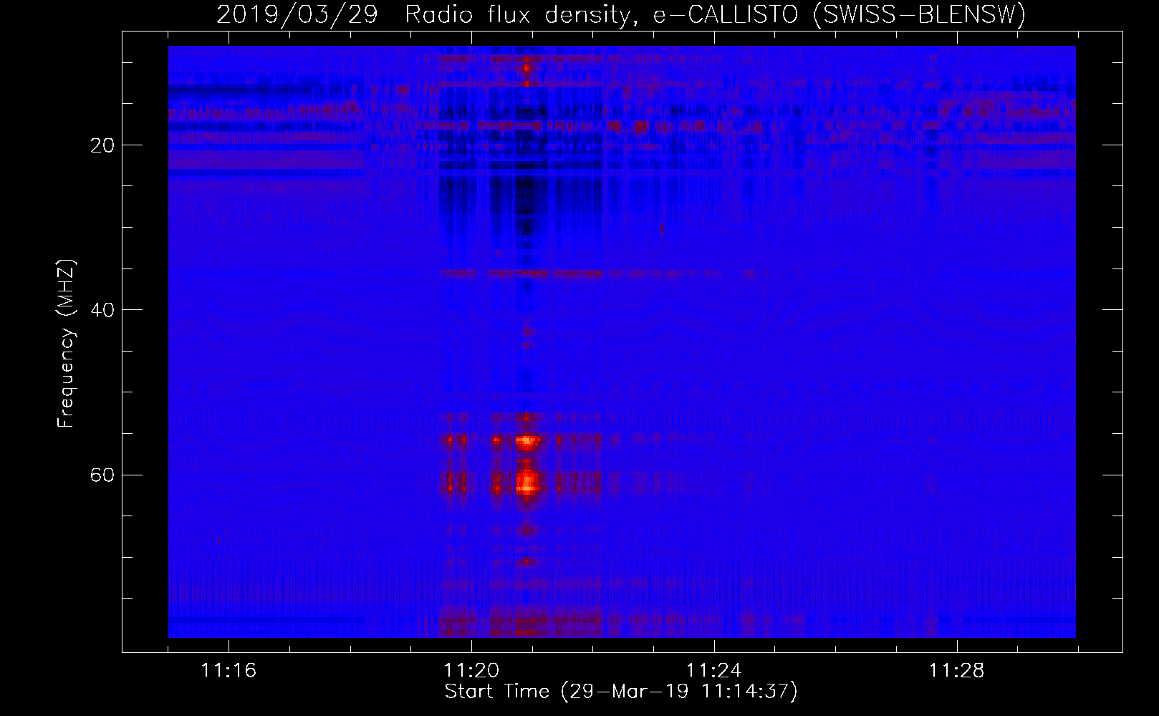Click the bright burst spot near 56 MHz

527,442
